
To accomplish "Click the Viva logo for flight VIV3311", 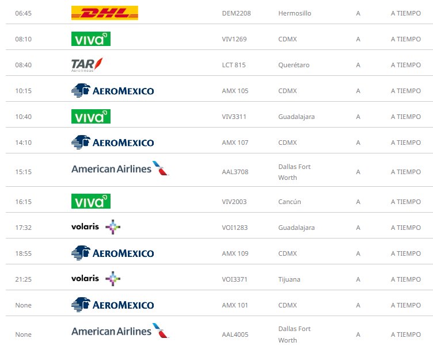I will pyautogui.click(x=91, y=116).
